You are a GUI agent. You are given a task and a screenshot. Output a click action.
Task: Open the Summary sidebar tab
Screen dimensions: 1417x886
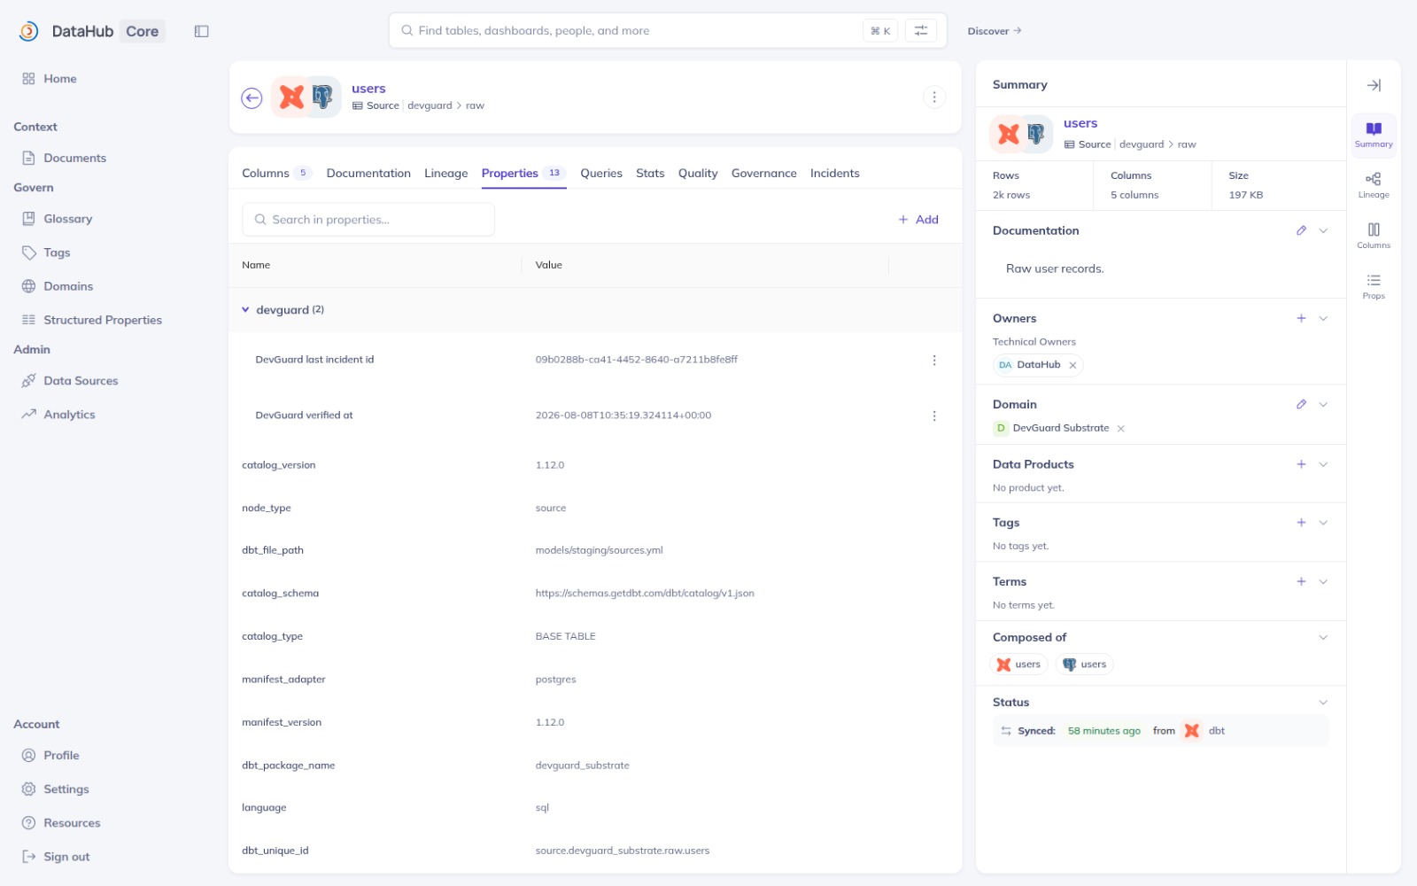click(1374, 135)
